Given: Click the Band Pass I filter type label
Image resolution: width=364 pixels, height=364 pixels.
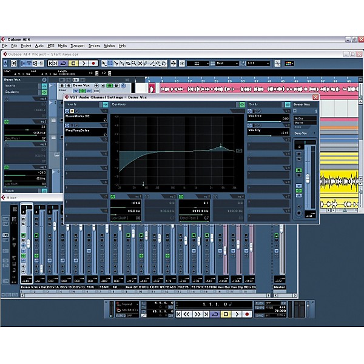Looking at the screenshot, I should [188, 218].
